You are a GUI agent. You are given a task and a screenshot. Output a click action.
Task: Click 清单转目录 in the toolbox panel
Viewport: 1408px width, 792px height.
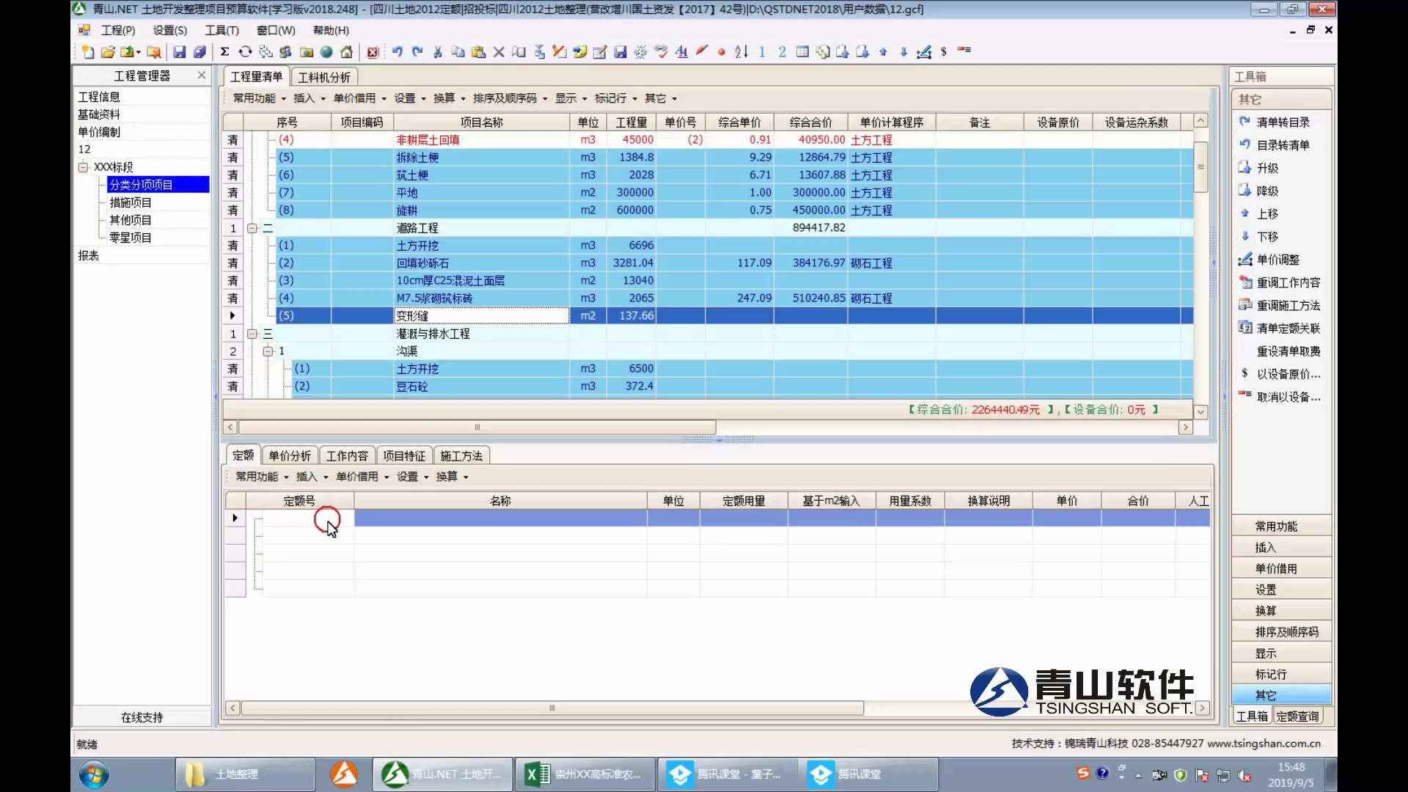point(1283,122)
